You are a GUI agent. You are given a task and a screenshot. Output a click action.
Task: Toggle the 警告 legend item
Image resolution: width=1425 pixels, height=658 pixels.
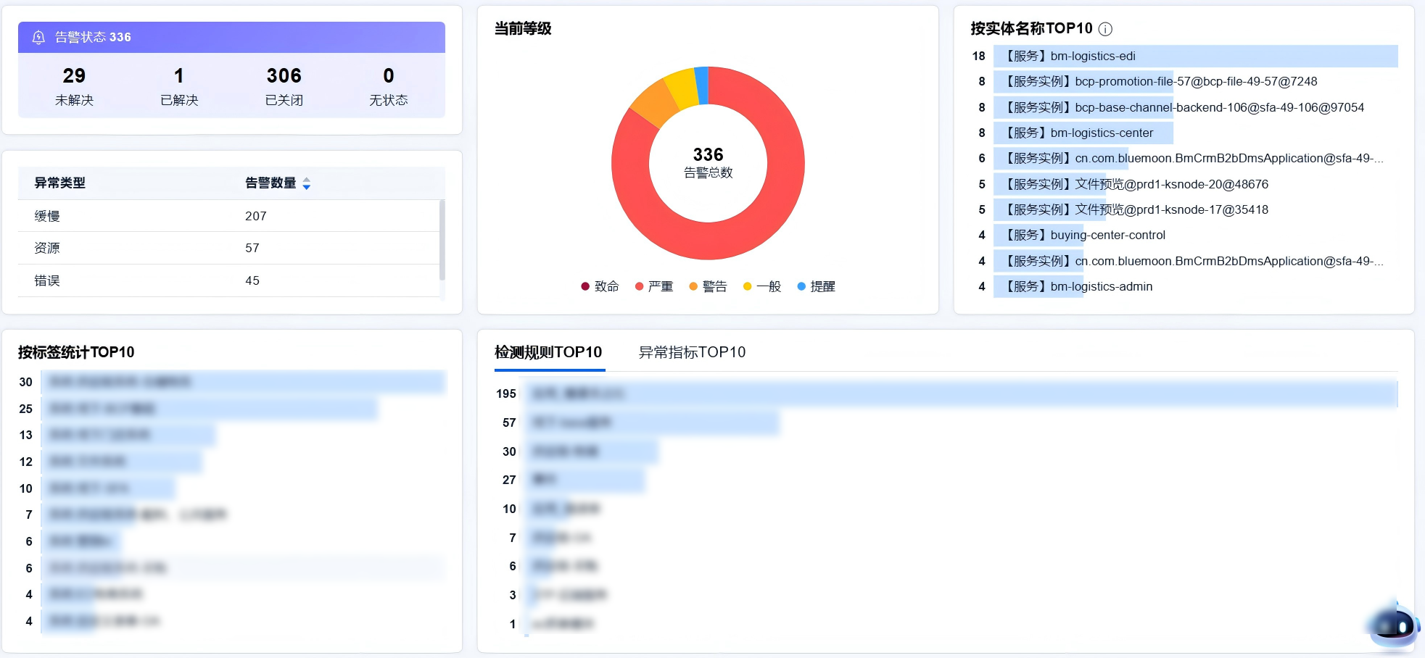tap(708, 286)
